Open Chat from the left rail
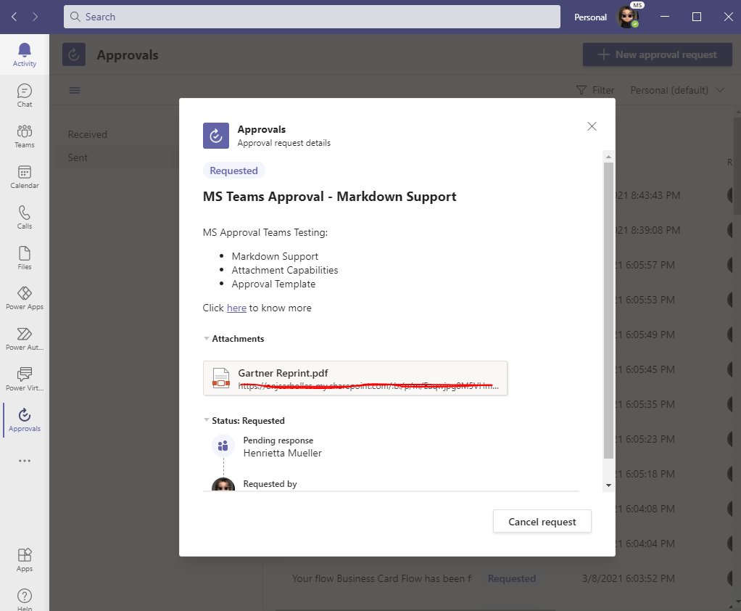This screenshot has height=611, width=741. coord(25,96)
